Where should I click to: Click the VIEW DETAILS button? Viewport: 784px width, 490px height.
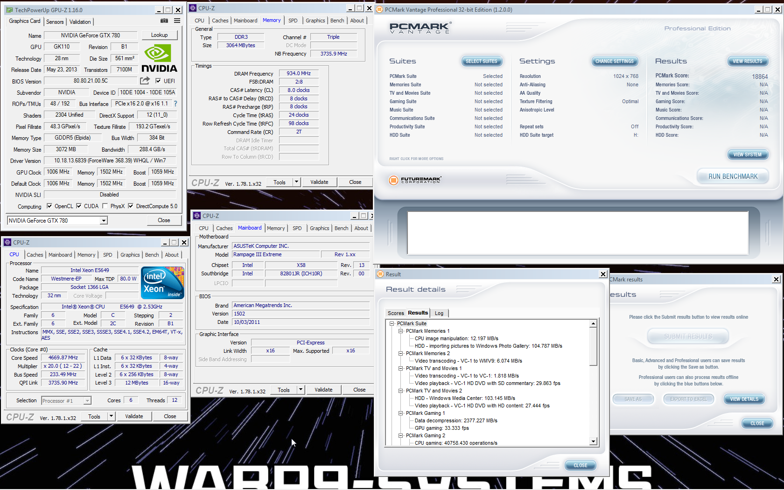744,399
